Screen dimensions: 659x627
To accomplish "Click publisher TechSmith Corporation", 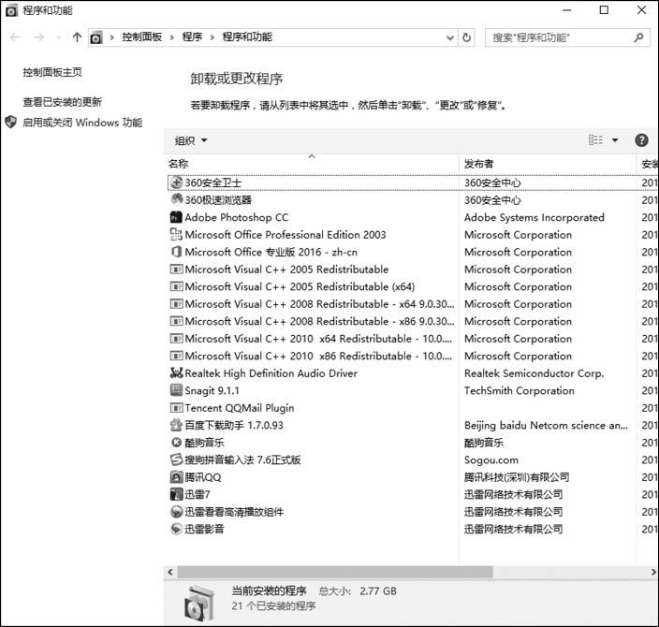I will click(x=519, y=390).
